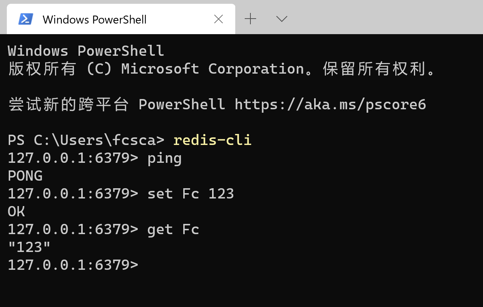Click the PowerShell text in the pscore6 line

click(182, 104)
